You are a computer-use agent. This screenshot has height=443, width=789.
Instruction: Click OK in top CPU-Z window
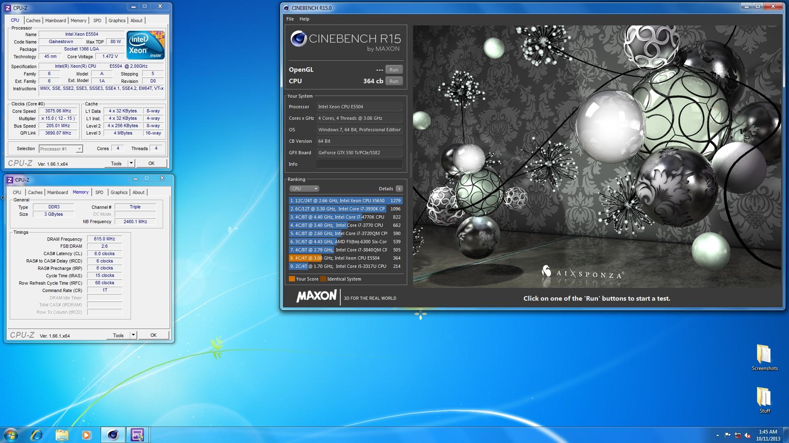[x=151, y=163]
